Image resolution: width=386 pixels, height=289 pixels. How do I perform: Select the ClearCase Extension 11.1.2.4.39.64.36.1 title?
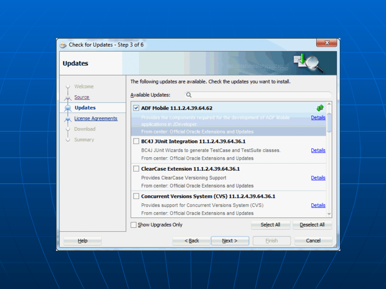coord(190,169)
